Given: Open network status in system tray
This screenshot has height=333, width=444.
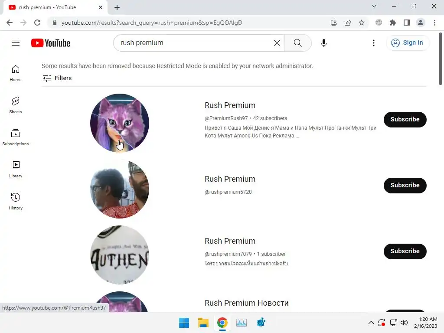Looking at the screenshot, I should pos(393,323).
